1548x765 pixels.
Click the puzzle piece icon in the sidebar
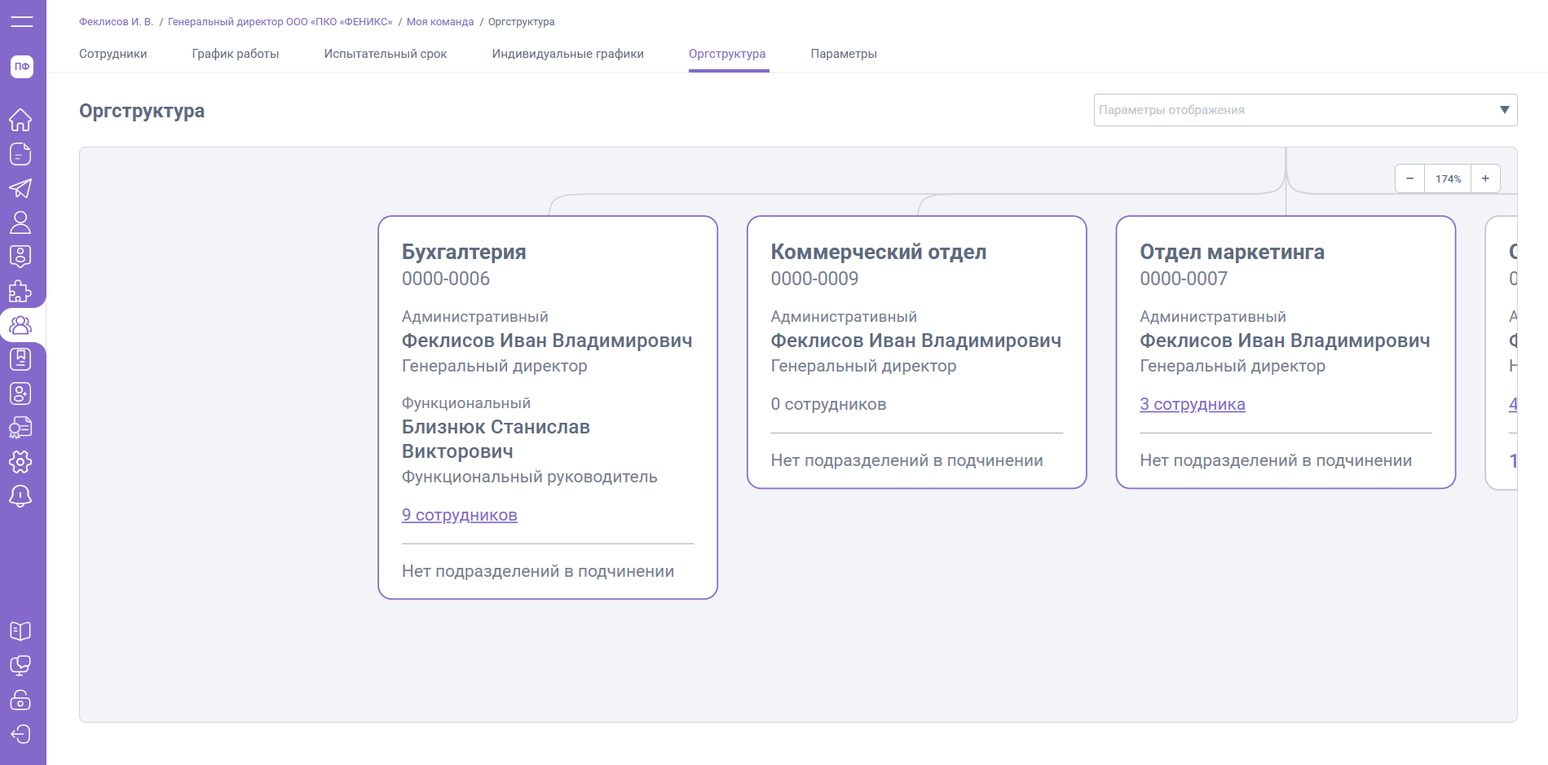pyautogui.click(x=20, y=291)
